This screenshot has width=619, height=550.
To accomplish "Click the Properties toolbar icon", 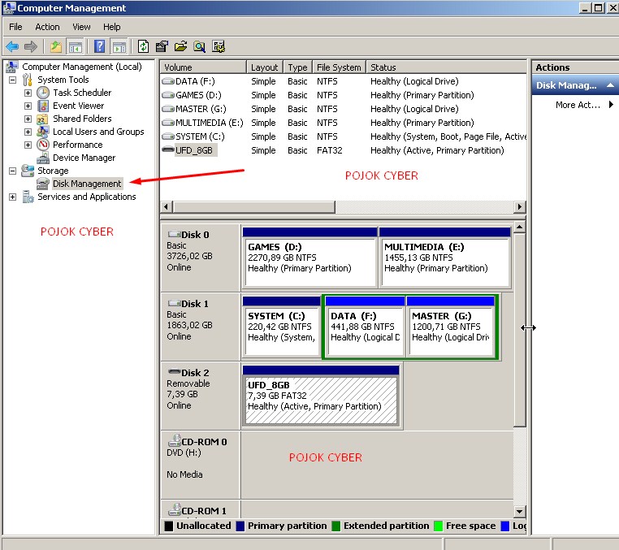I will [162, 46].
